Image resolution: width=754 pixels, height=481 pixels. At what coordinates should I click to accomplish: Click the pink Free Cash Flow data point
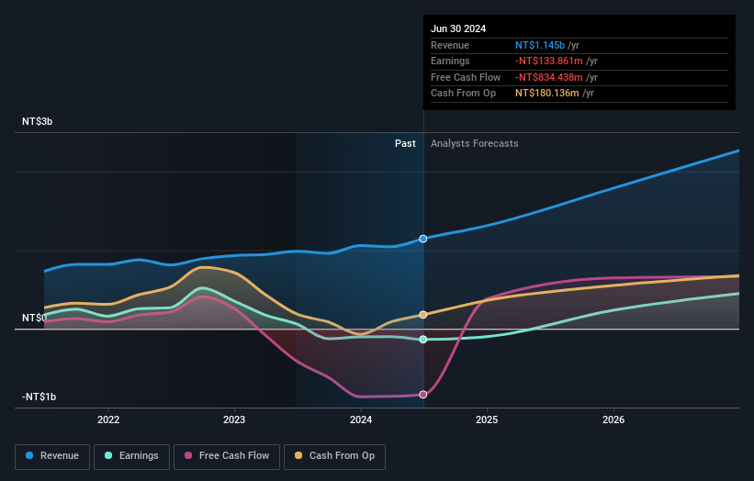423,395
